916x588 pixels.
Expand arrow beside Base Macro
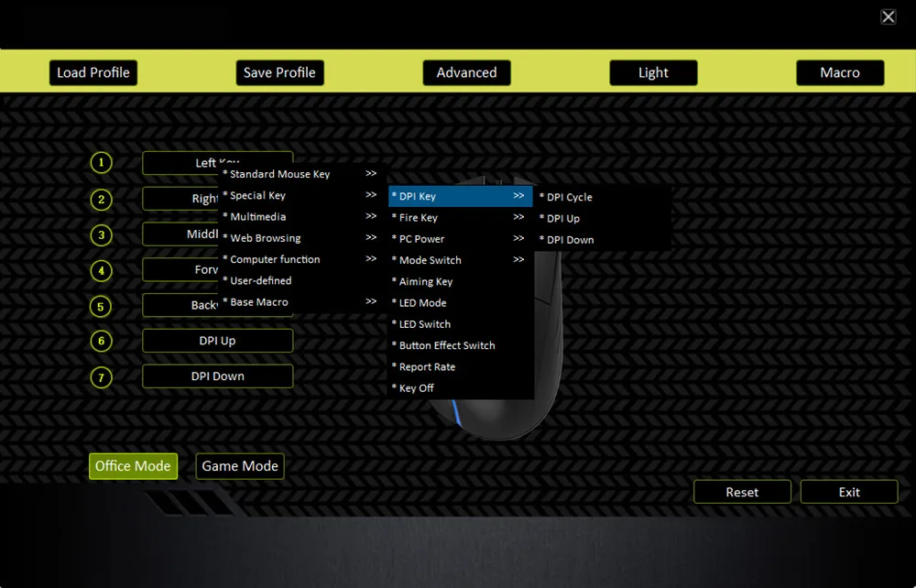point(371,301)
